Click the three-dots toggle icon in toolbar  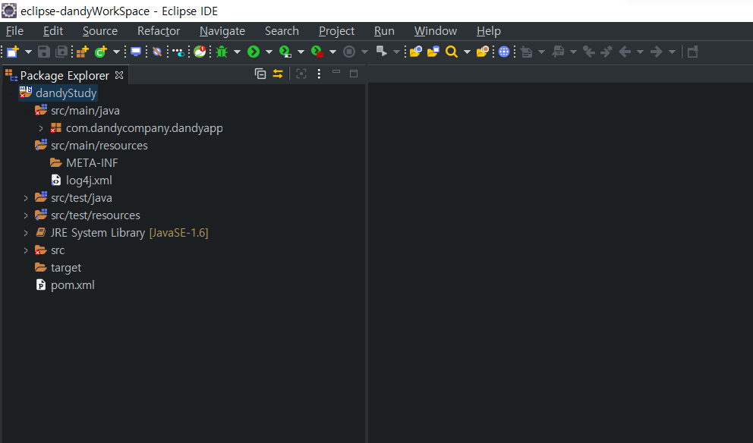(x=178, y=52)
